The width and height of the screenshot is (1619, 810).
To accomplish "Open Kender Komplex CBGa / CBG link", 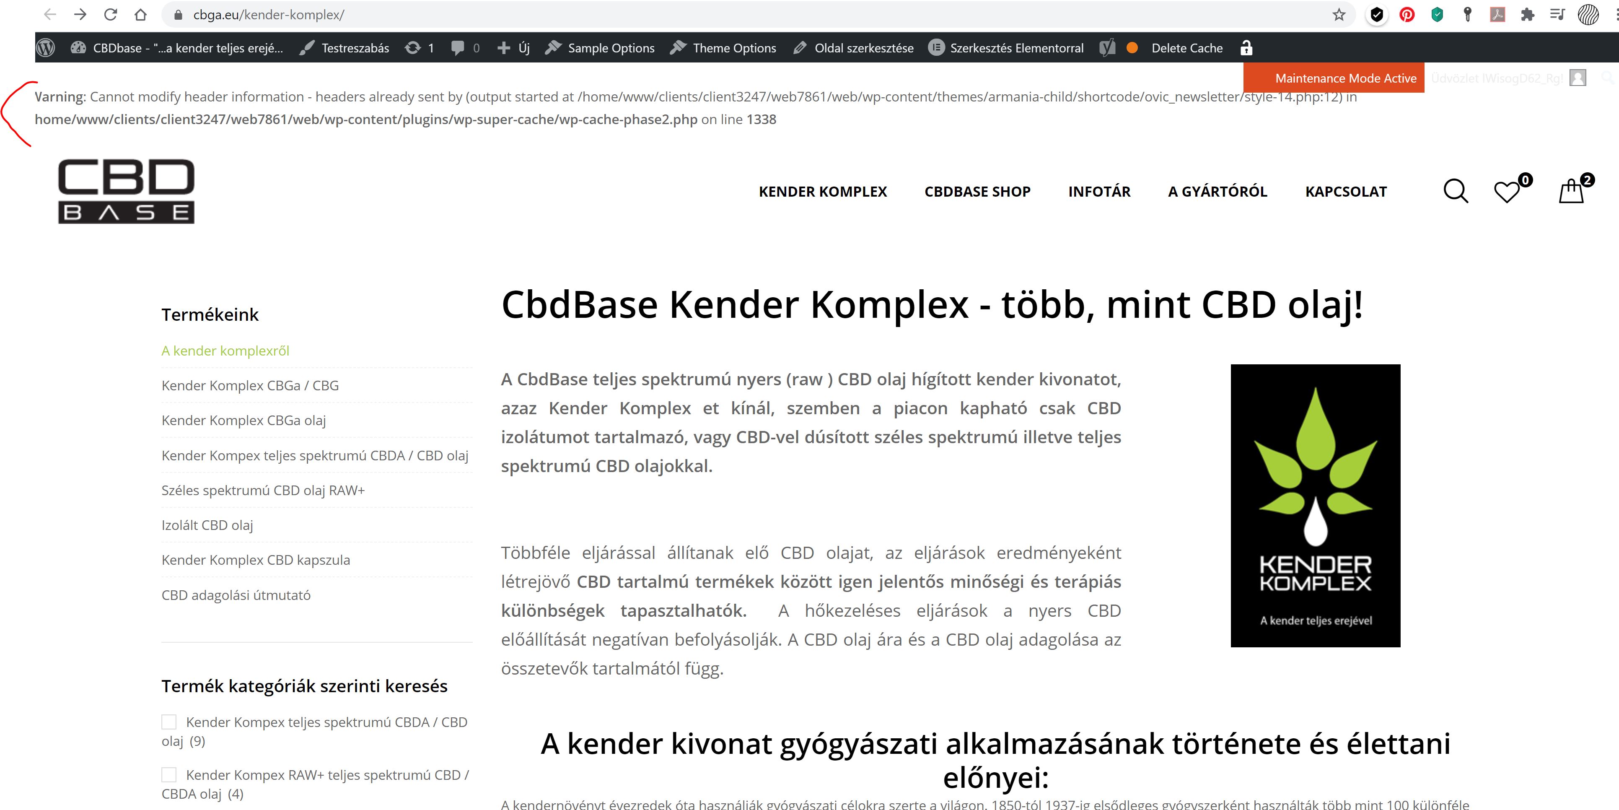I will click(249, 386).
